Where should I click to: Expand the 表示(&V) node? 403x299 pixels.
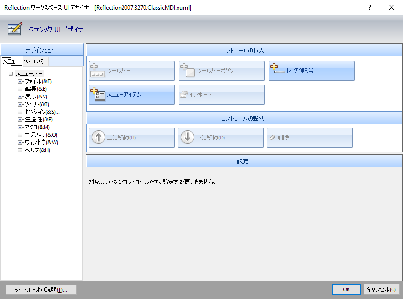coord(20,96)
